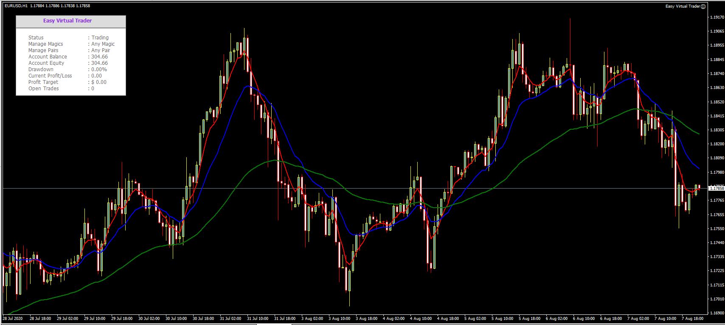This screenshot has height=325, width=725.
Task: Click the 1.16900 price scale label
Action: tap(717, 313)
